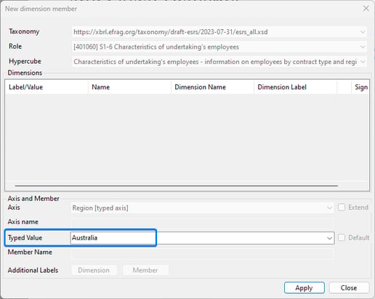Click the Typed Value field containing Australia
375x299 pixels.
202,238
